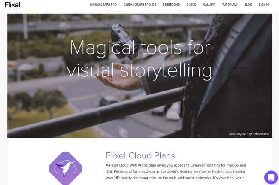Viewport: 279px width, 185px height.
Task: Click Sign In
Action: pos(264,5)
